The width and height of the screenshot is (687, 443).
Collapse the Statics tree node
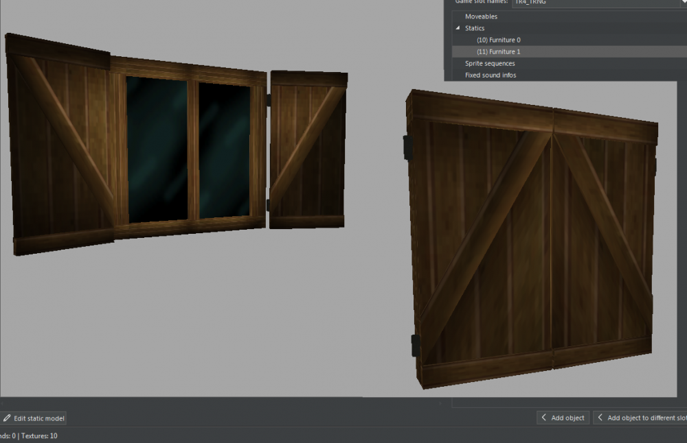458,28
